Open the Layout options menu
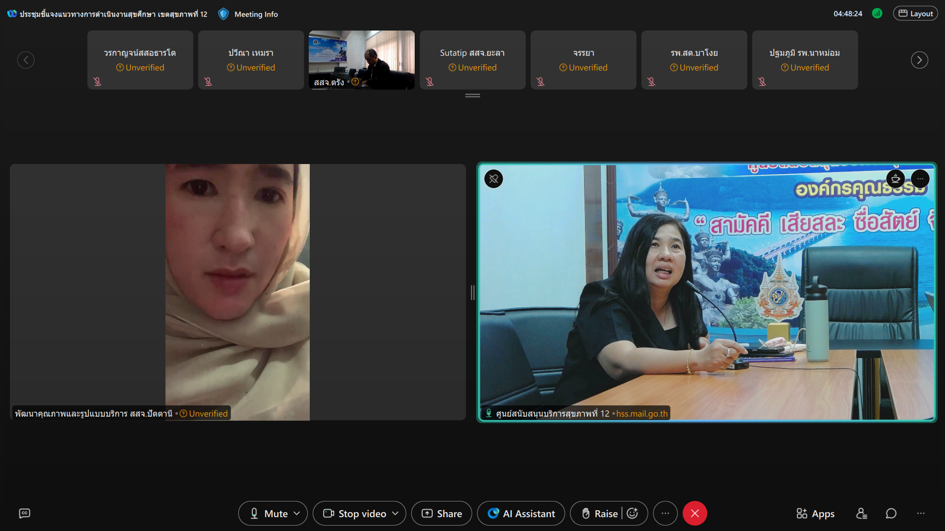 [915, 14]
